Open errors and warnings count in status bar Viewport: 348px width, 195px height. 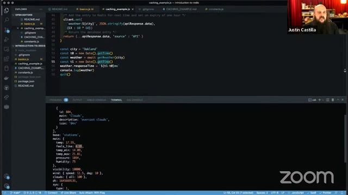(x=33, y=193)
